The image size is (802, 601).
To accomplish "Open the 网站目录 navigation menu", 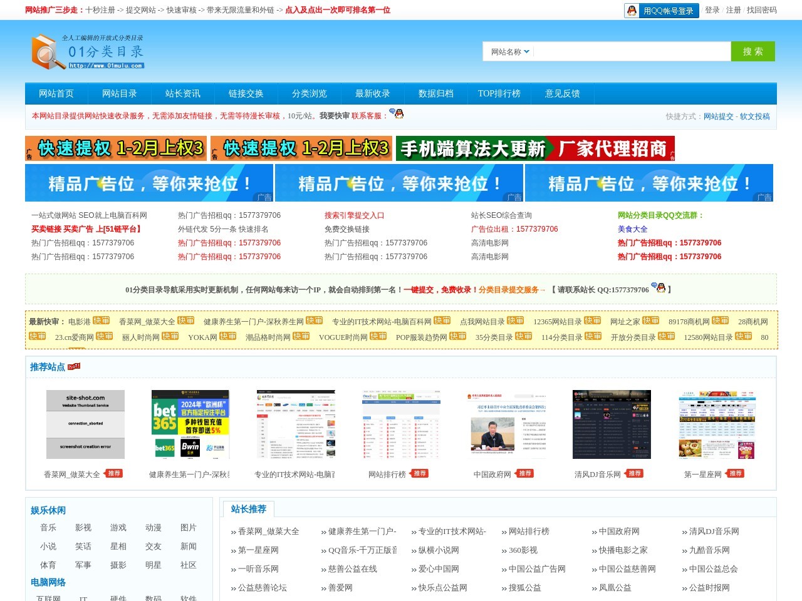I will pyautogui.click(x=119, y=94).
